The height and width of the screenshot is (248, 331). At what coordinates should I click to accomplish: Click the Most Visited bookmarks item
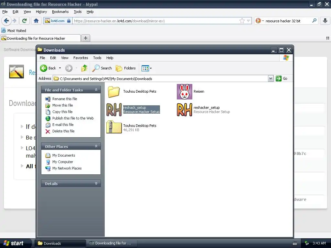pos(14,31)
